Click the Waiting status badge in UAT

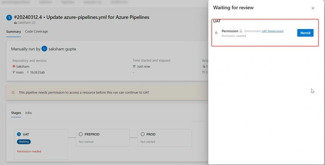24,142
